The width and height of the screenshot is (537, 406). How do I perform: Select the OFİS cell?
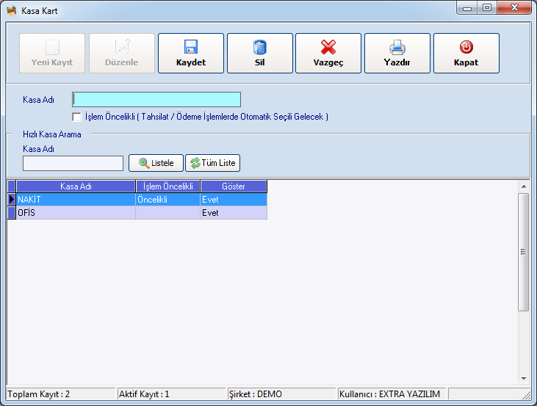pyautogui.click(x=76, y=213)
